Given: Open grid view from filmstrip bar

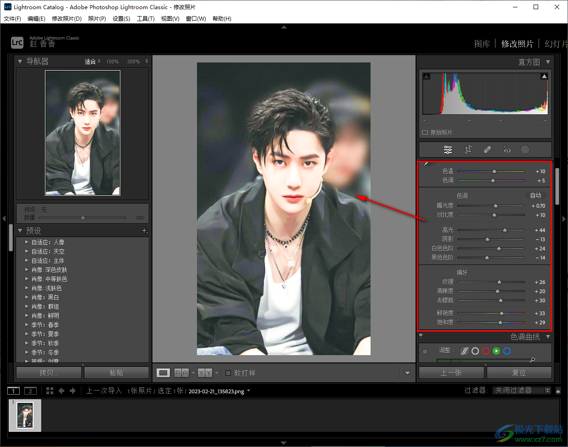Looking at the screenshot, I should (50, 391).
